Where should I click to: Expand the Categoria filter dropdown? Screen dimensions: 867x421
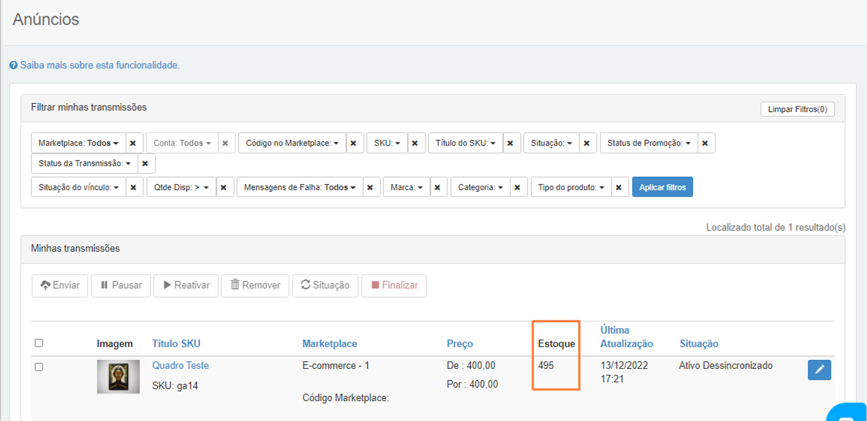(x=480, y=187)
